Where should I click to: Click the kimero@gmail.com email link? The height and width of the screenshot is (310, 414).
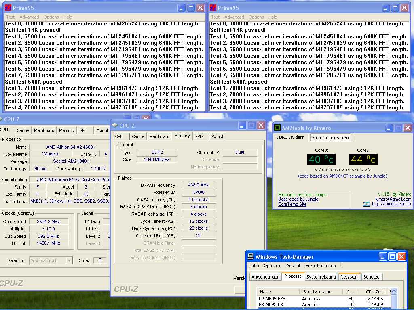click(393, 199)
